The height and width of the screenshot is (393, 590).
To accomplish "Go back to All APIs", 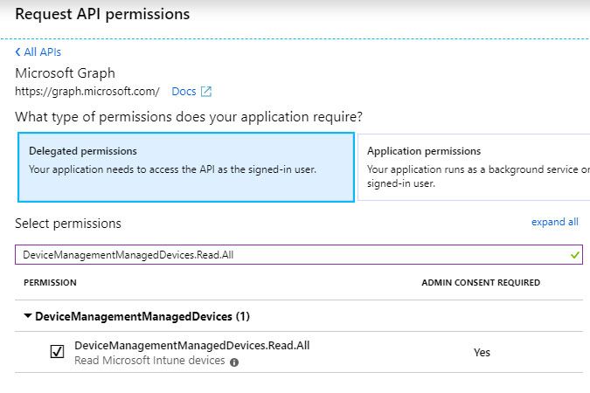I will coord(38,52).
